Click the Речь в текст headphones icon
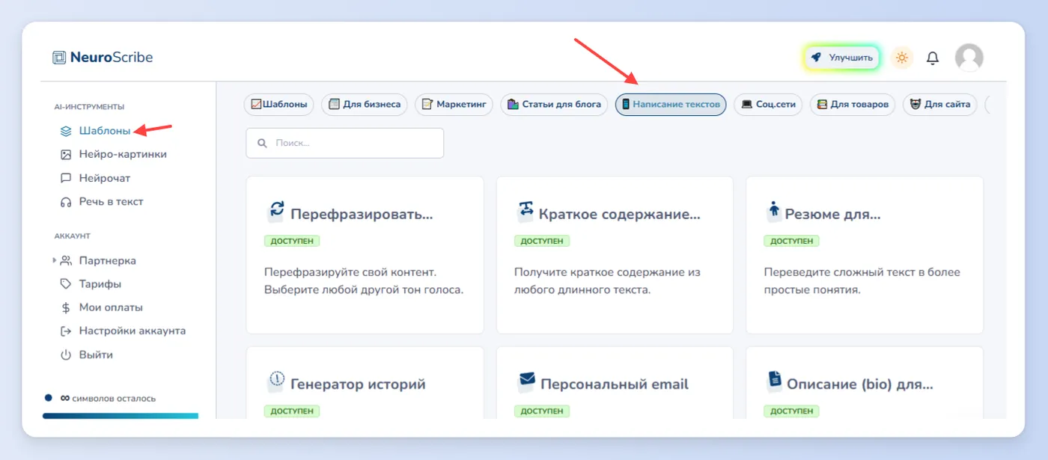 [x=66, y=201]
